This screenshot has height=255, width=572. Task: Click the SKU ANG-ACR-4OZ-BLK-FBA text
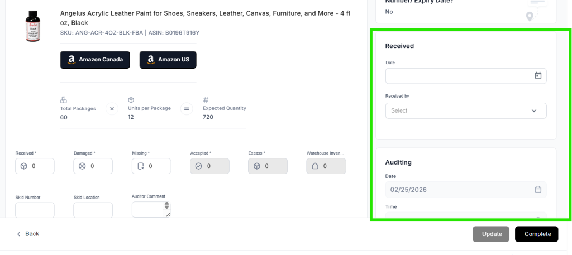(x=102, y=33)
